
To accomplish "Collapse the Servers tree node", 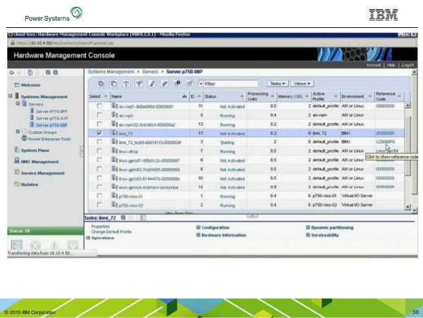I will [18, 104].
